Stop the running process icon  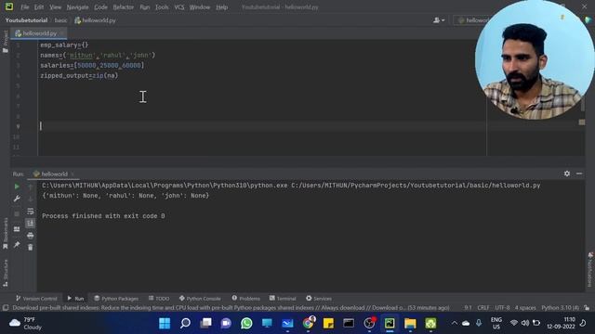point(17,214)
